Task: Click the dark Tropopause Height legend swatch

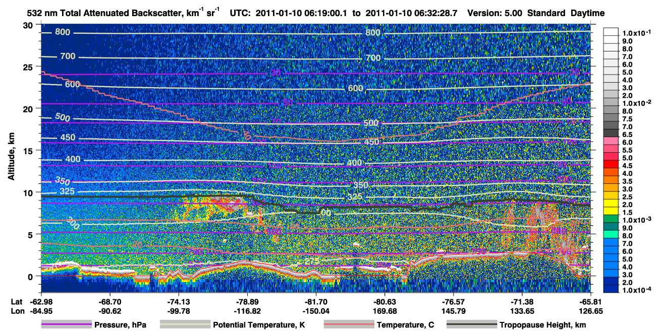Action: (472, 325)
